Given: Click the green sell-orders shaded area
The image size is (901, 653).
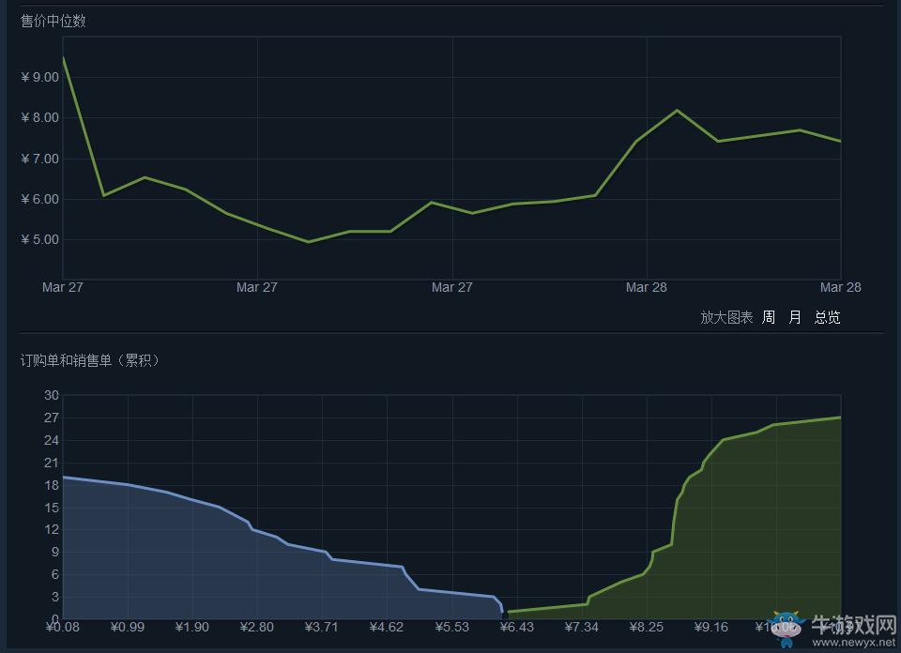Looking at the screenshot, I should [x=751, y=544].
